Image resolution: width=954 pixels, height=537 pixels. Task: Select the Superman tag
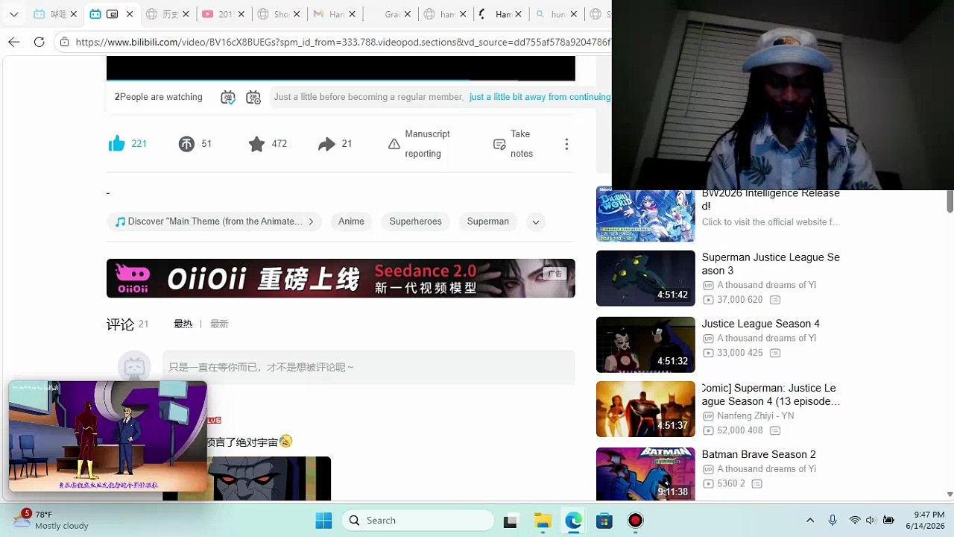(488, 222)
